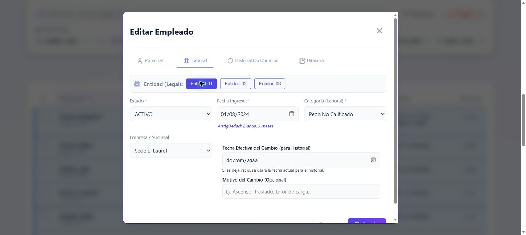The height and width of the screenshot is (235, 526).
Task: Open calendar picker for Fecha Efectiva del Cambio
Action: pyautogui.click(x=373, y=160)
